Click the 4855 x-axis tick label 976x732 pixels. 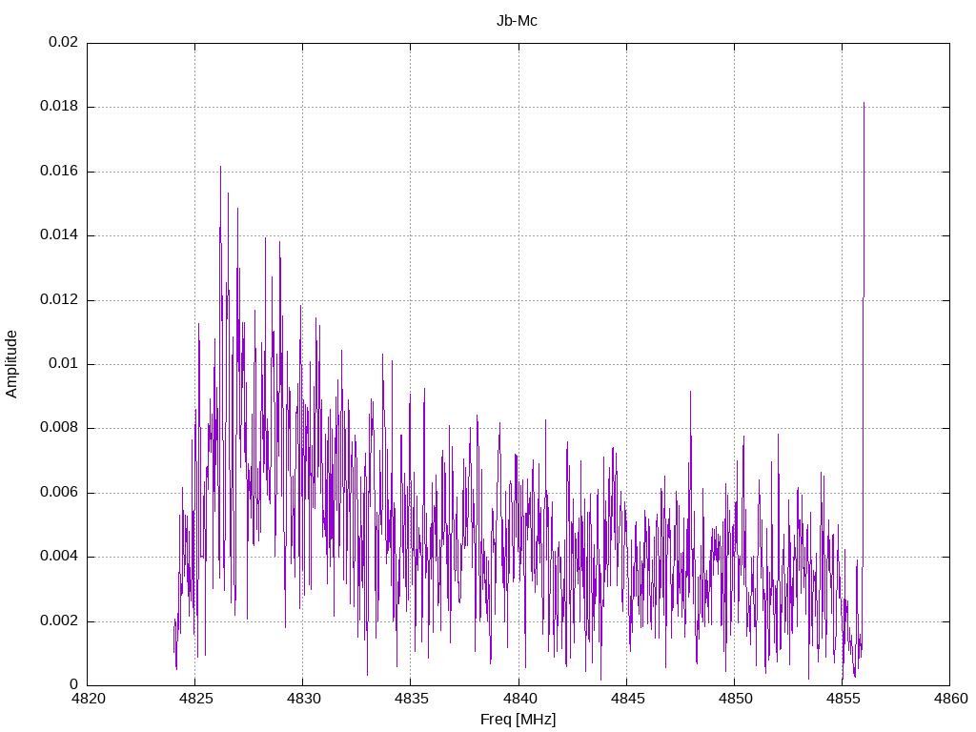pyautogui.click(x=843, y=699)
